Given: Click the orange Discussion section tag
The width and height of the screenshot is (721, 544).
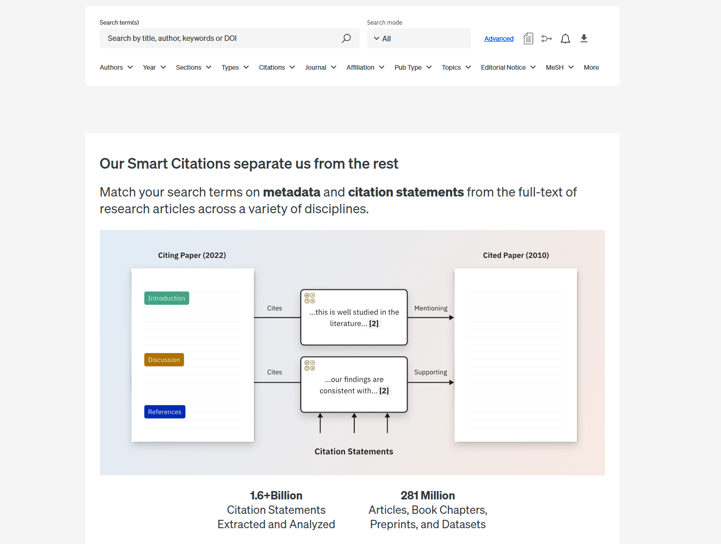Looking at the screenshot, I should [x=164, y=360].
